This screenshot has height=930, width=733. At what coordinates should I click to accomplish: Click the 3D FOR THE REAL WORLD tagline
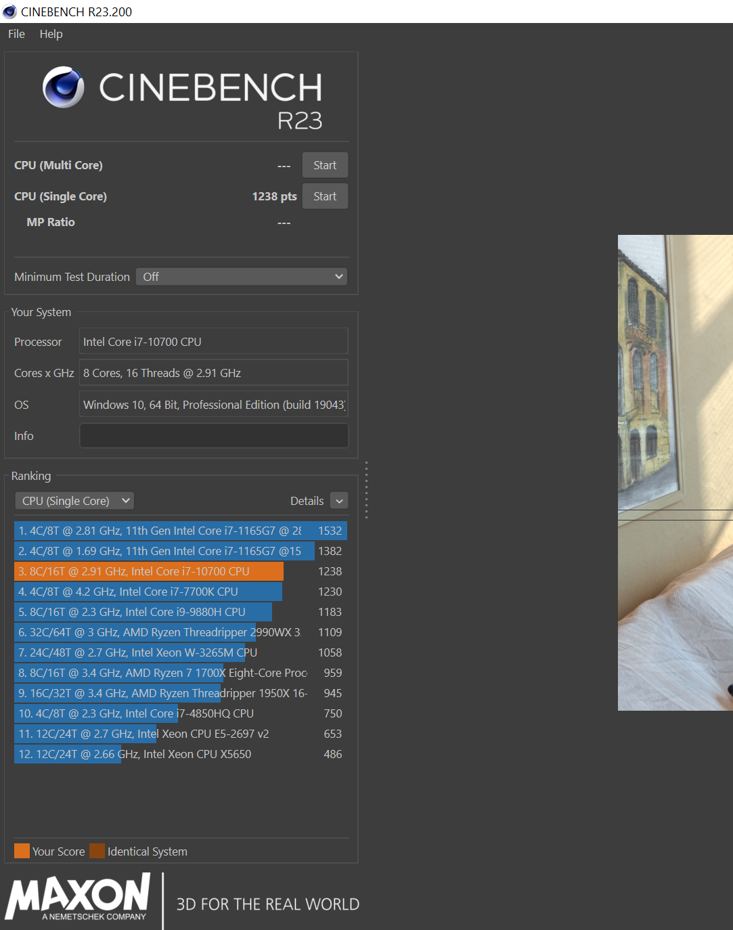(268, 904)
